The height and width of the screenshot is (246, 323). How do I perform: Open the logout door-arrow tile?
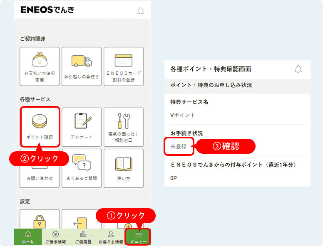[x=82, y=219]
